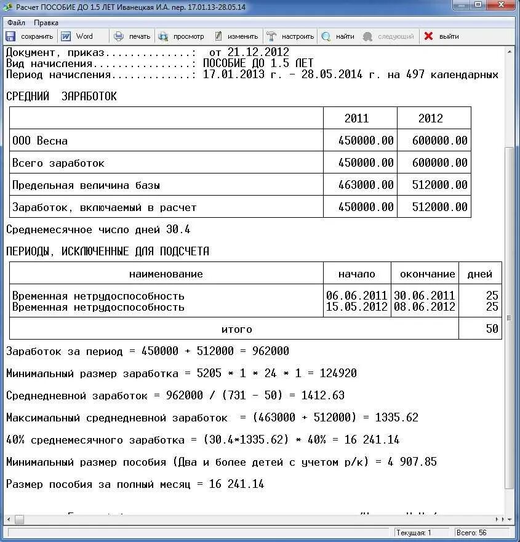Click the preview (просмотр) icon
The height and width of the screenshot is (542, 520).
[163, 36]
